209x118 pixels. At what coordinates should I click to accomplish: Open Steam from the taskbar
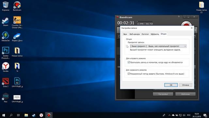[x=34, y=115]
